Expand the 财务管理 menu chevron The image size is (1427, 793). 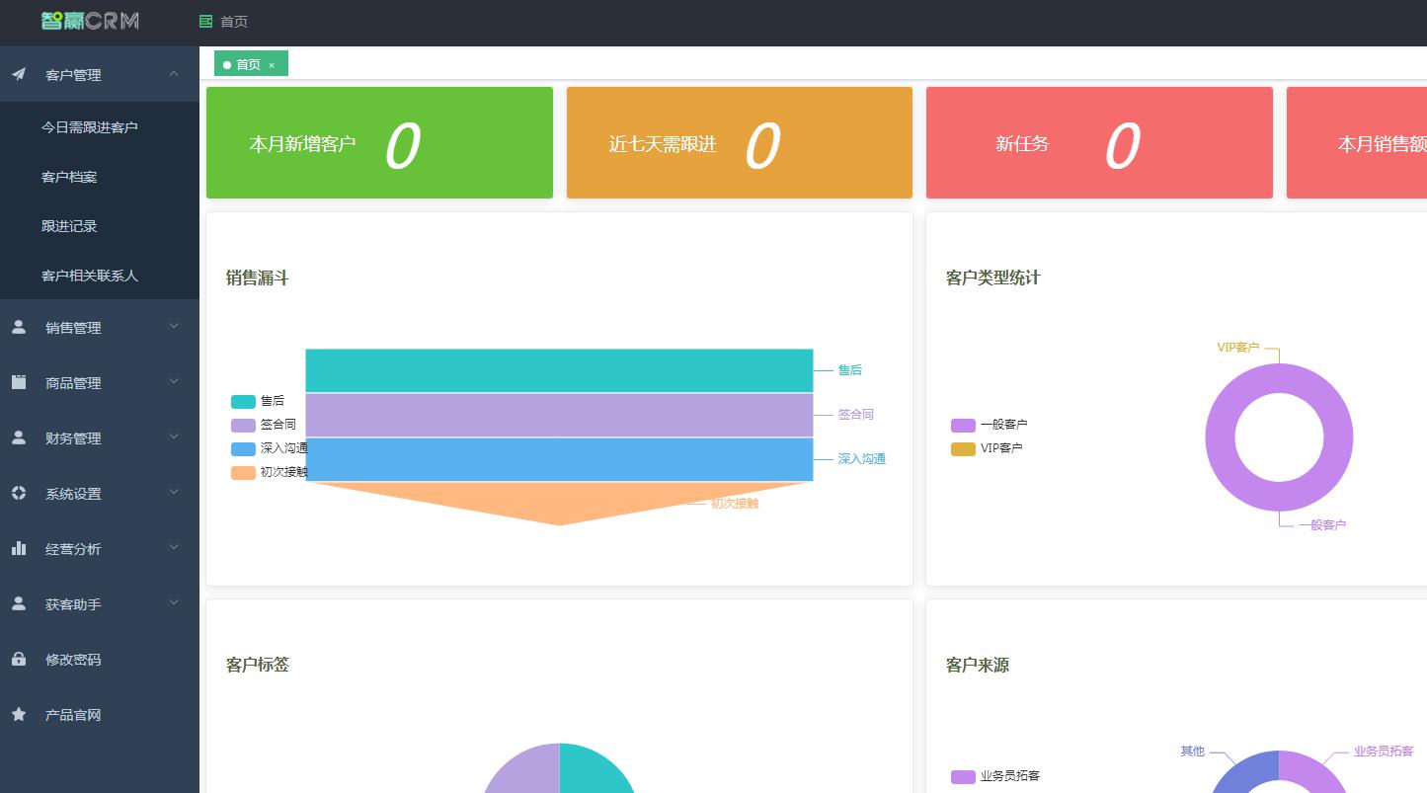click(x=174, y=436)
